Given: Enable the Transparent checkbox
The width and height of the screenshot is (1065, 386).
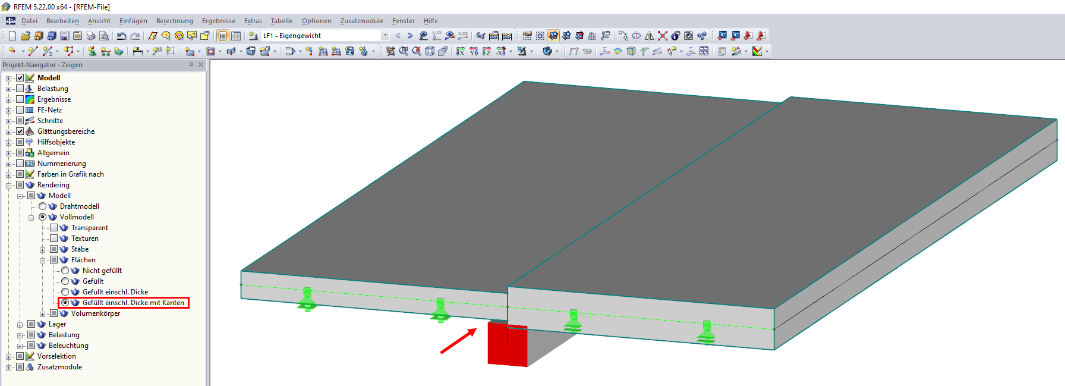Looking at the screenshot, I should (x=54, y=228).
